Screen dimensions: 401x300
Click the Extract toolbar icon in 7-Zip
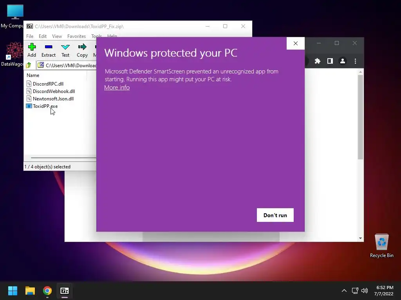pos(48,50)
